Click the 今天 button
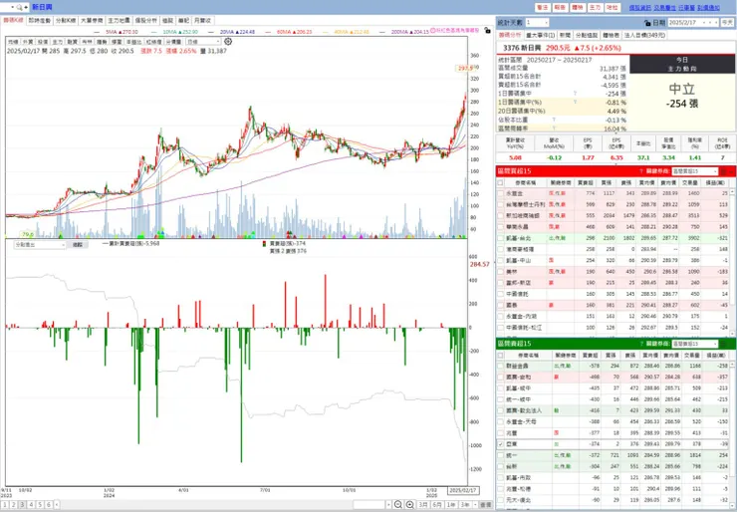 point(727,23)
